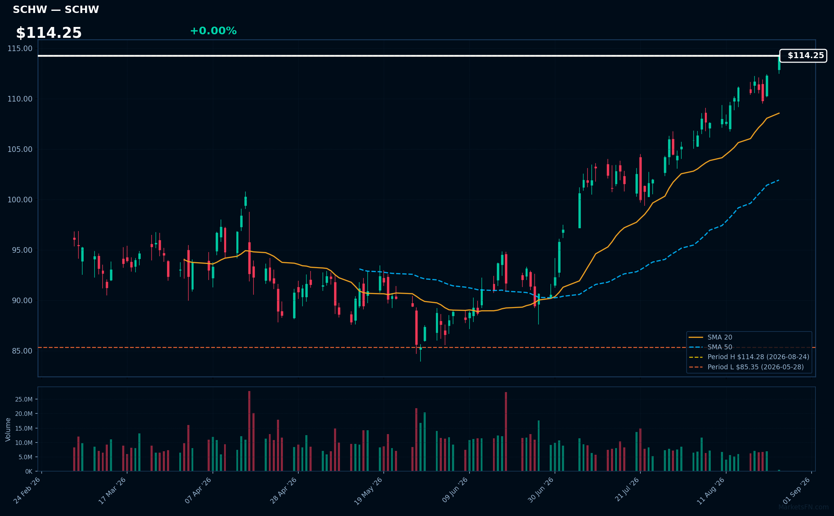
Task: Click the 90.00 price axis label
Action: (x=22, y=300)
